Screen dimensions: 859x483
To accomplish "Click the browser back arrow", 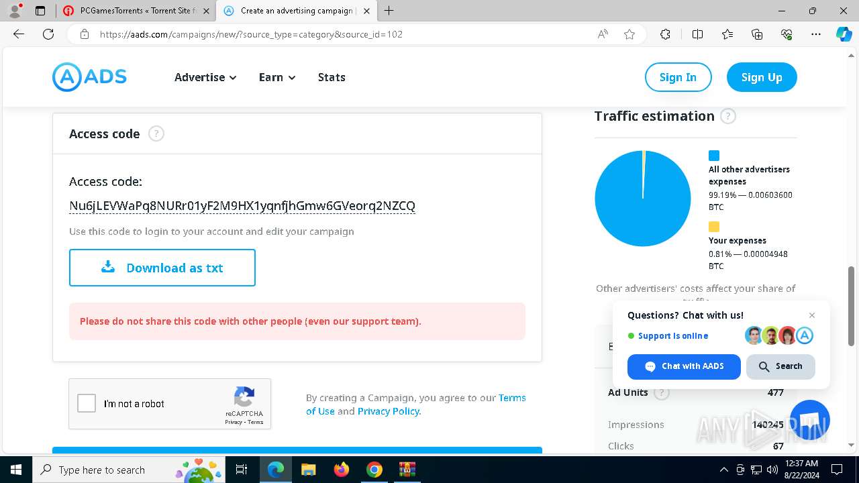I will (x=19, y=34).
